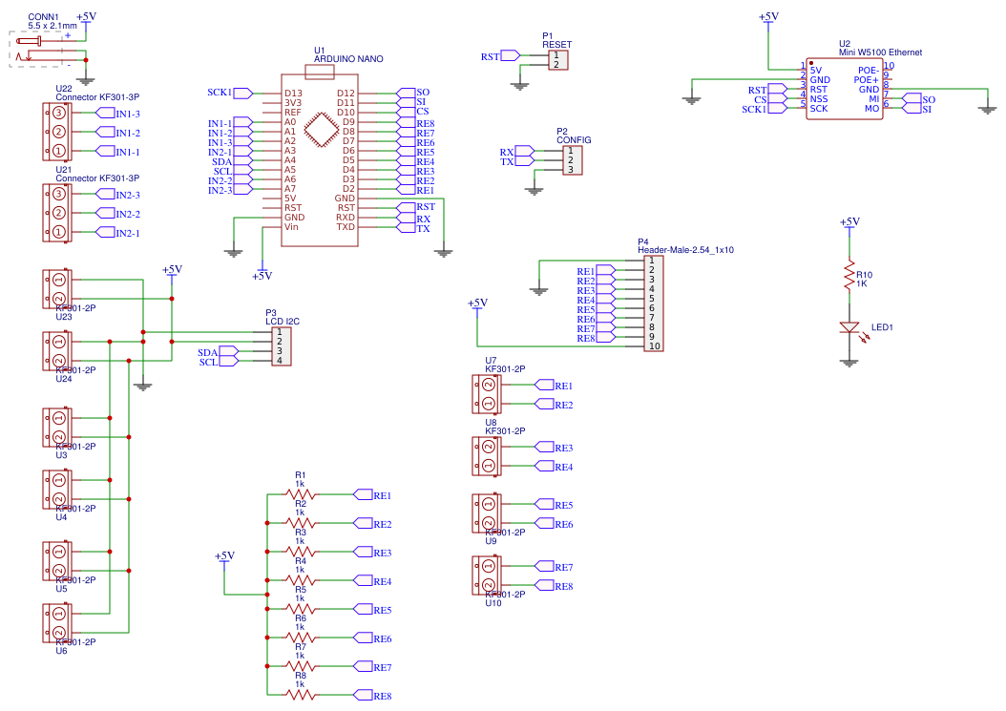Click the diamond chip logo inside Arduino Nano

321,130
